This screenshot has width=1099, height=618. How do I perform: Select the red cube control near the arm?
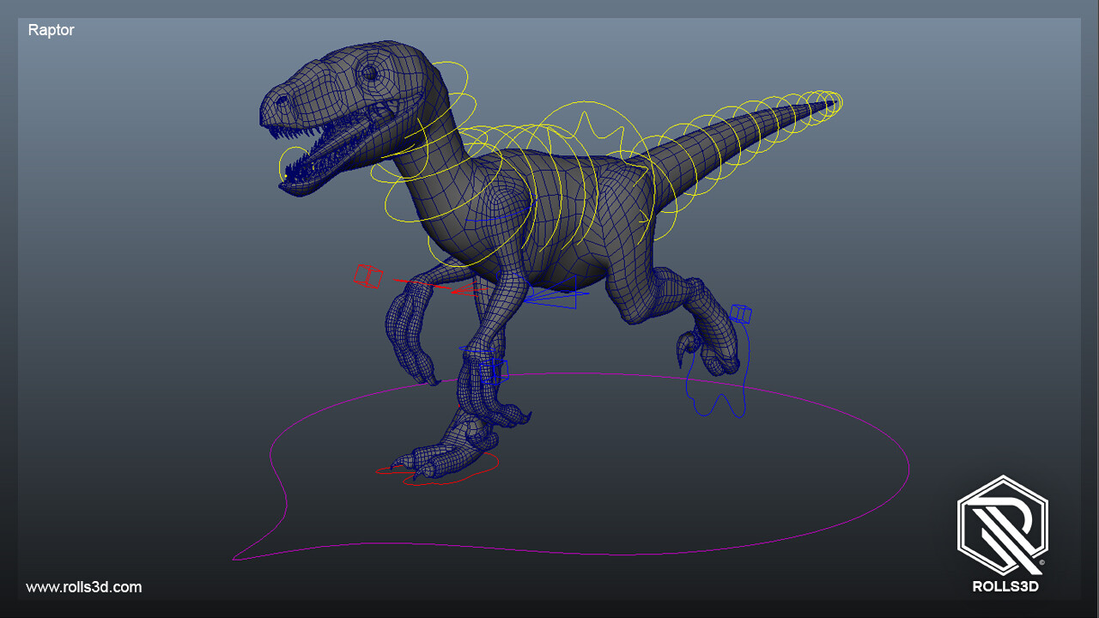(x=368, y=276)
